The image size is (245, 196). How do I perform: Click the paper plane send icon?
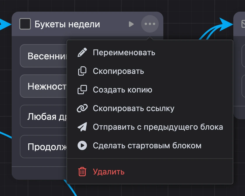[x=82, y=127]
